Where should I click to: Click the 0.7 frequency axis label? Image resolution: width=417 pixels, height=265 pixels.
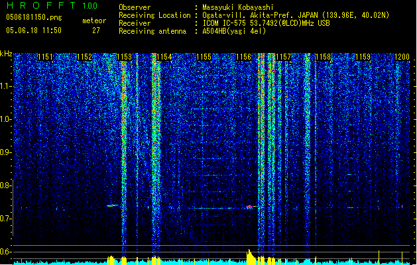[6, 219]
